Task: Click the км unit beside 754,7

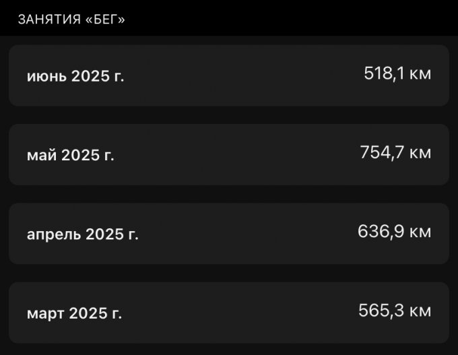Action: (x=420, y=153)
